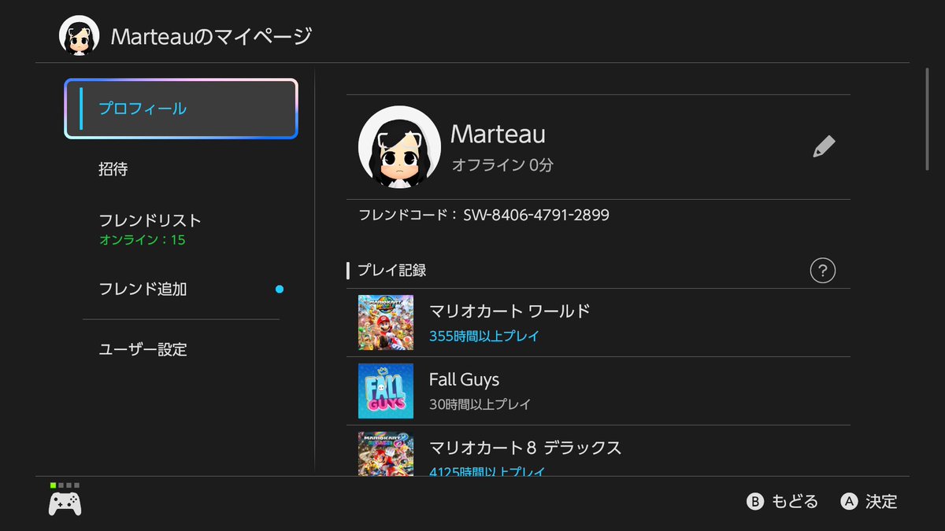Click the プレイ記録 section heading
Image resolution: width=945 pixels, height=531 pixels.
pyautogui.click(x=391, y=271)
